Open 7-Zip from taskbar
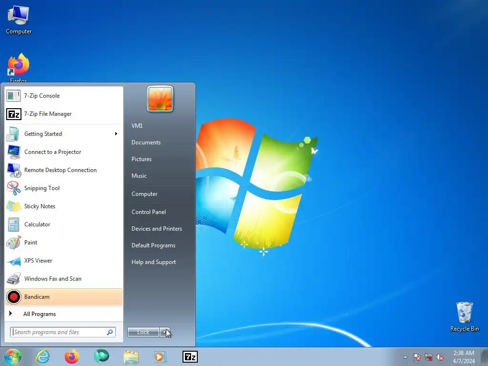 (190, 356)
